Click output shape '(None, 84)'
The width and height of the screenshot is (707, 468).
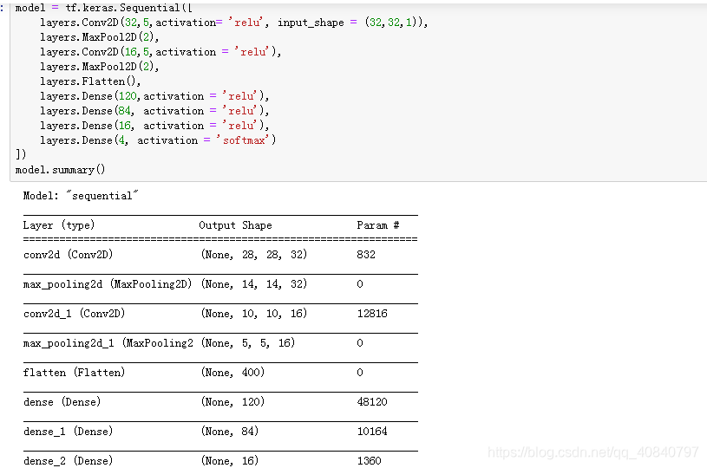coord(230,432)
